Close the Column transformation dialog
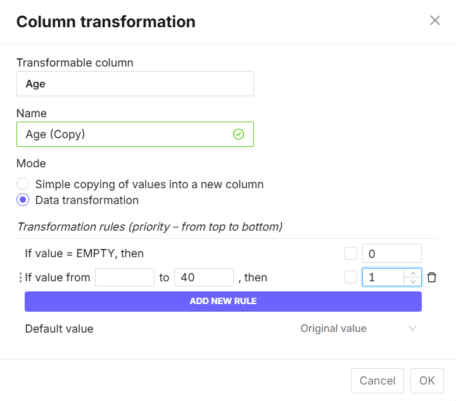Image resolution: width=456 pixels, height=401 pixels. (435, 20)
